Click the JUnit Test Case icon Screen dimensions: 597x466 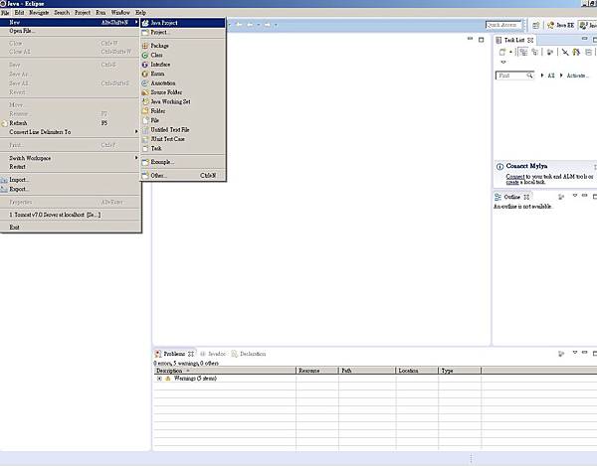[145, 139]
